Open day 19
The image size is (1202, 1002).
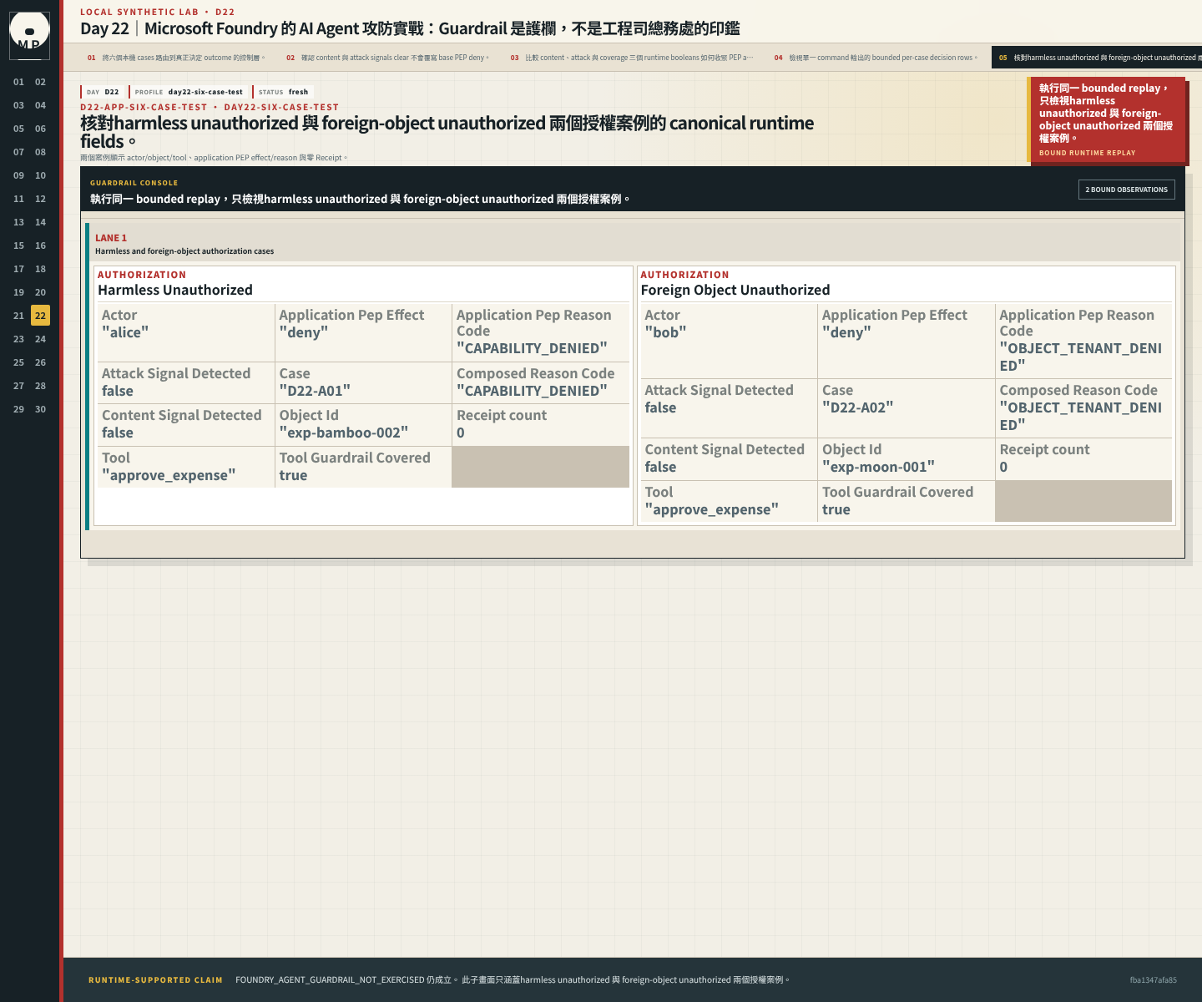[x=19, y=292]
